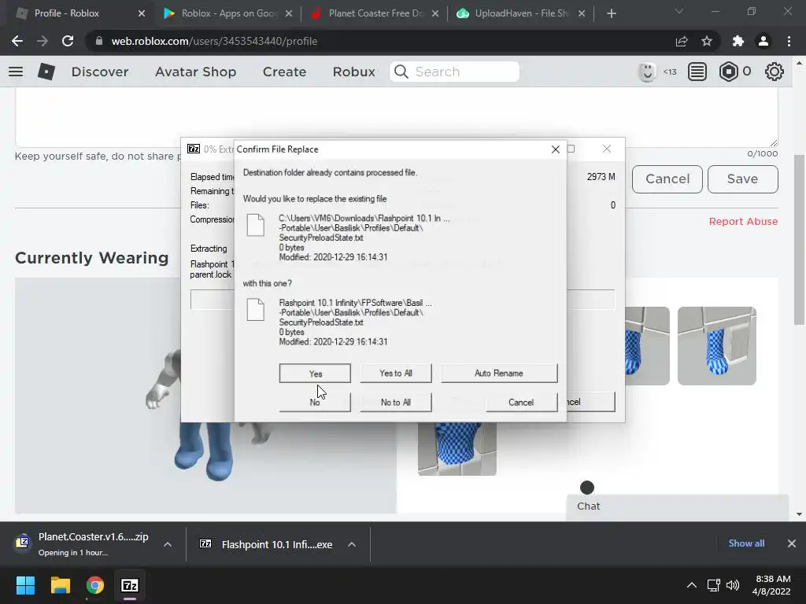Bookmark this page with star
The image size is (806, 604).
coord(707,41)
